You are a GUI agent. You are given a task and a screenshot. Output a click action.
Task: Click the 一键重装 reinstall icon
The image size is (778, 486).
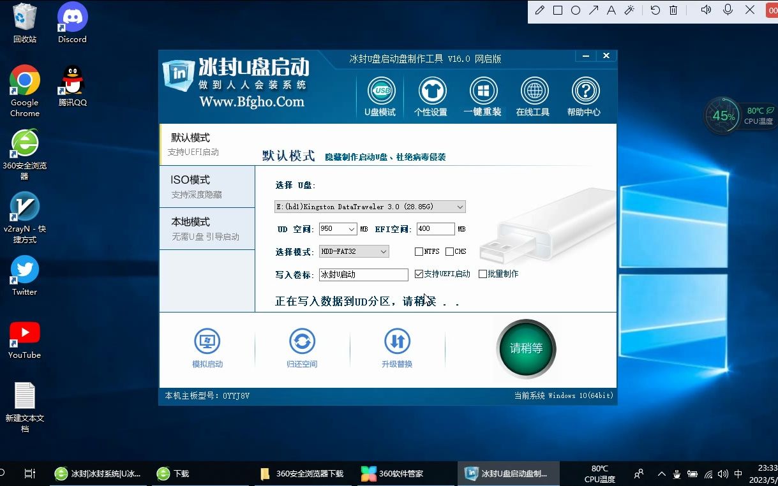(x=483, y=94)
